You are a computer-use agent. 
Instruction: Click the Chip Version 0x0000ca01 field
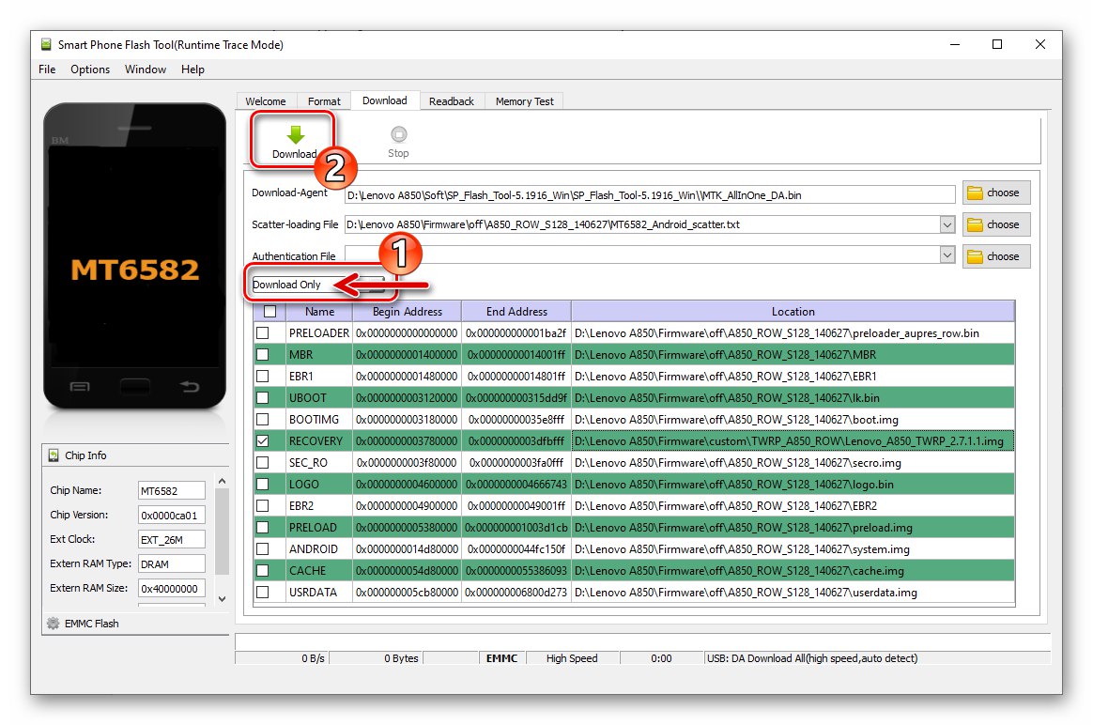[172, 516]
